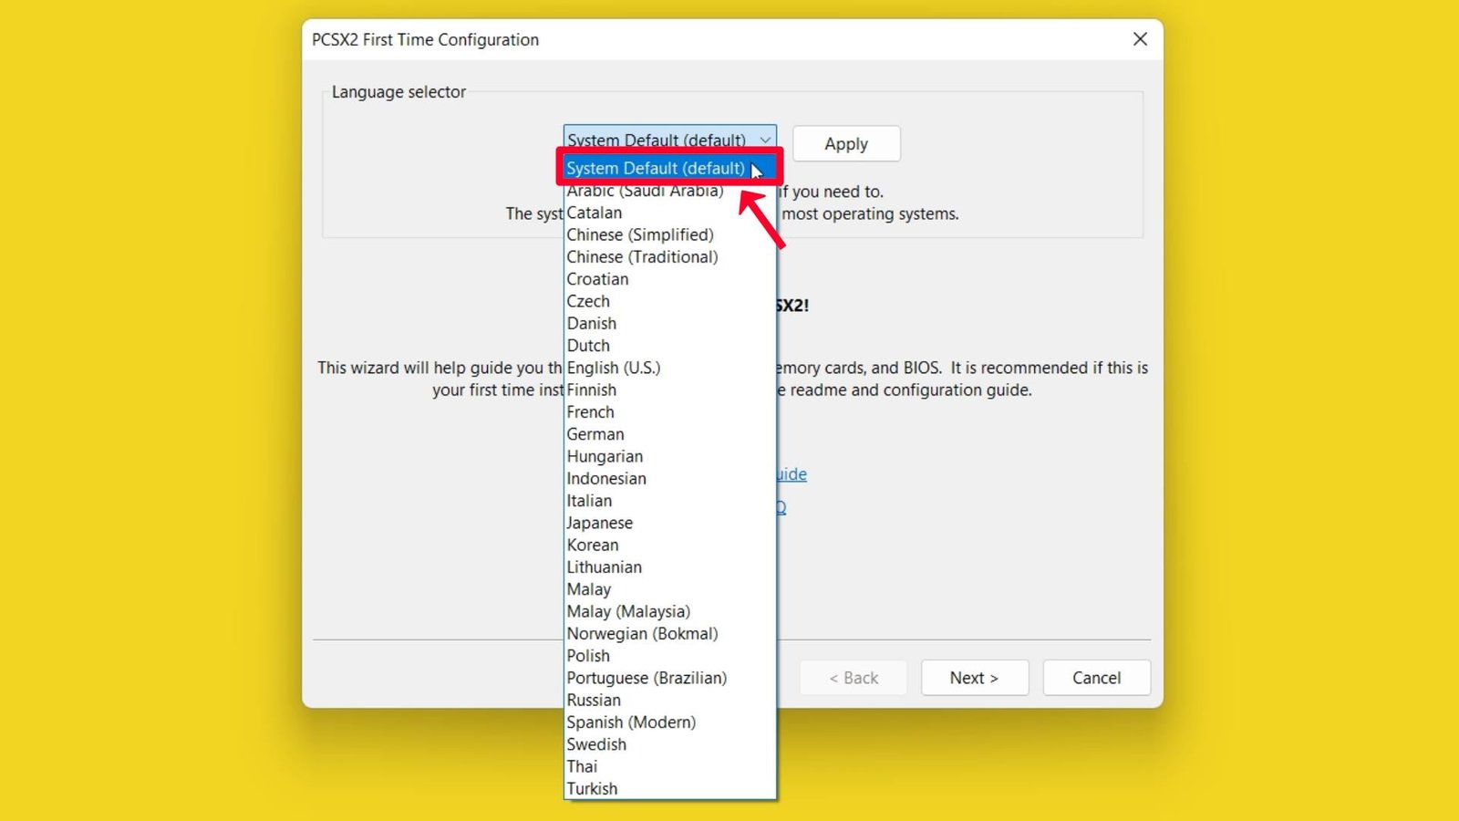Select Danish language option
The width and height of the screenshot is (1459, 821).
[x=670, y=324]
